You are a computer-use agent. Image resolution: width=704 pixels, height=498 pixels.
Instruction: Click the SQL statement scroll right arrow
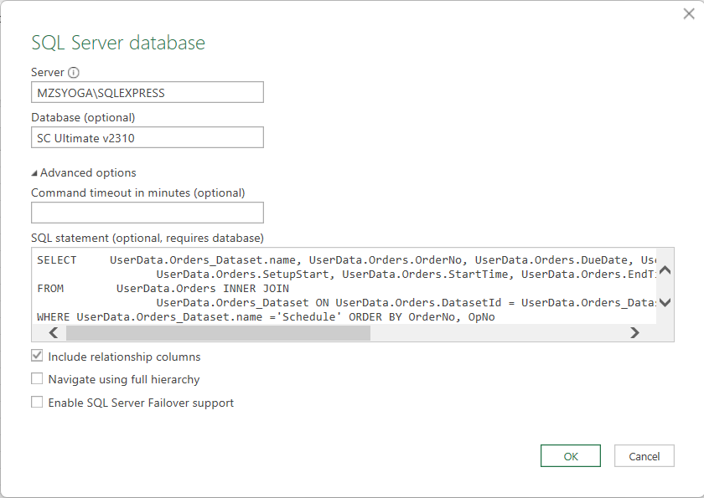634,333
